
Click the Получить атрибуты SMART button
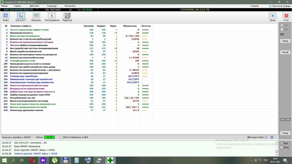(17, 137)
